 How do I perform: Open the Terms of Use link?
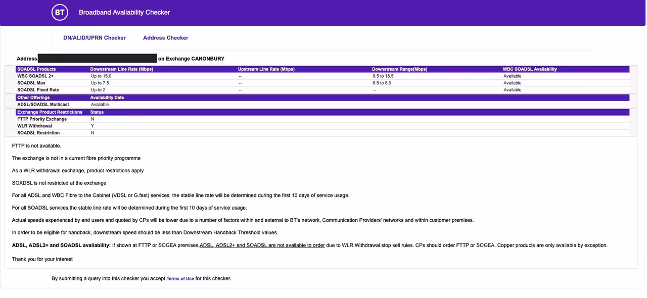click(180, 279)
